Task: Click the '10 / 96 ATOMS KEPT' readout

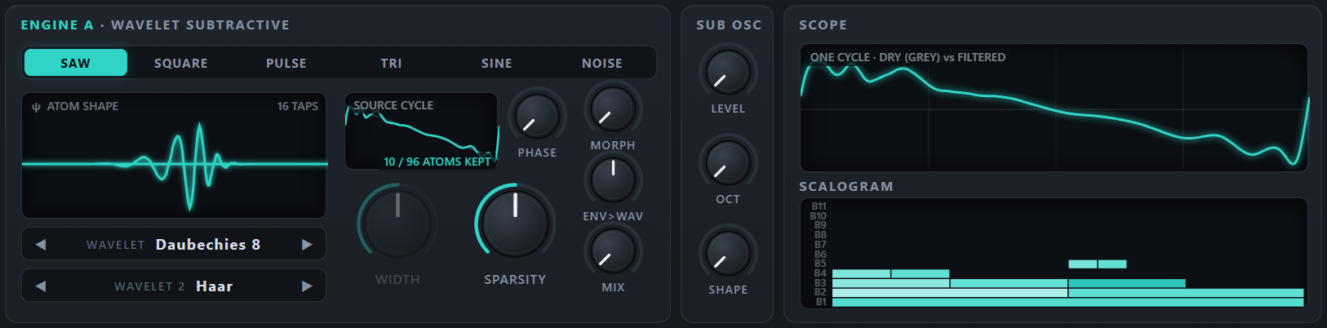Action: tap(437, 162)
